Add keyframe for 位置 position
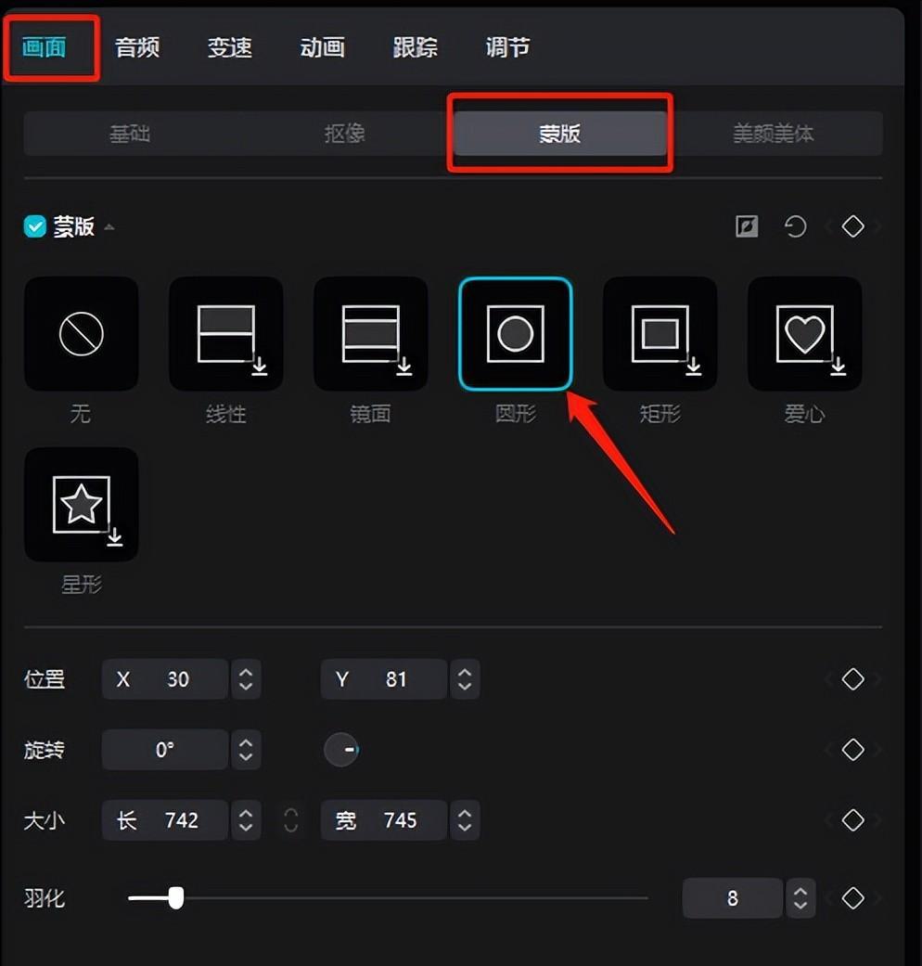 pyautogui.click(x=853, y=679)
